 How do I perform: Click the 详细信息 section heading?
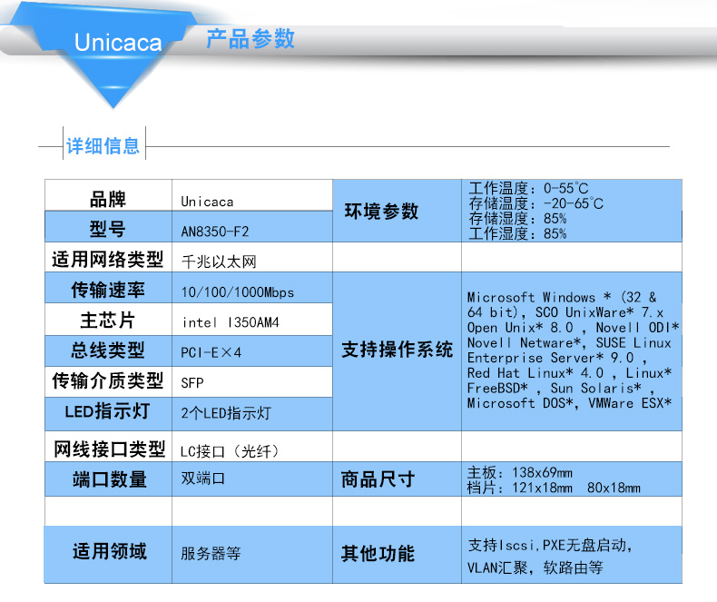103,145
